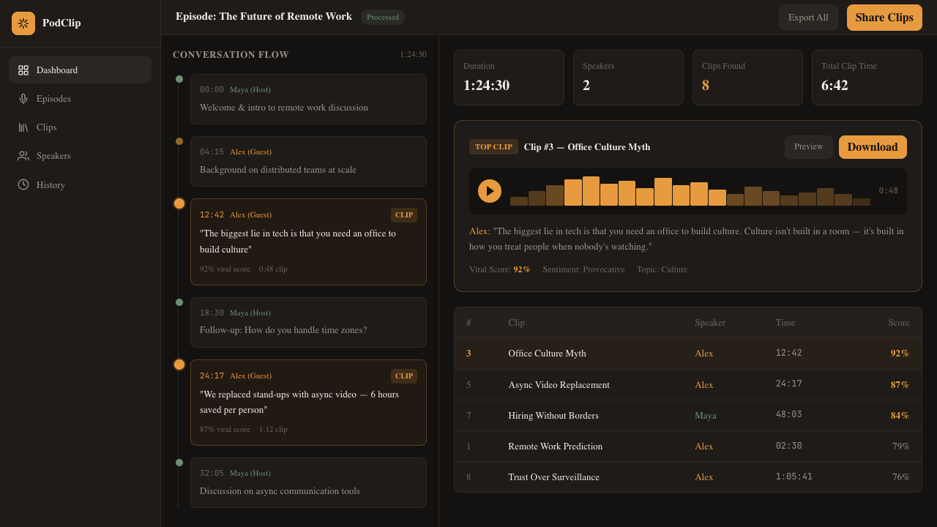Open the Clips library icon
Image resolution: width=937 pixels, height=527 pixels.
coord(23,127)
